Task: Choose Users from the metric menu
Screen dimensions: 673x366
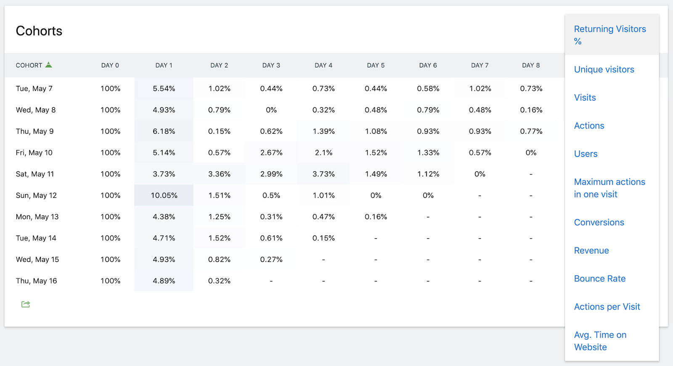Action: 586,154
